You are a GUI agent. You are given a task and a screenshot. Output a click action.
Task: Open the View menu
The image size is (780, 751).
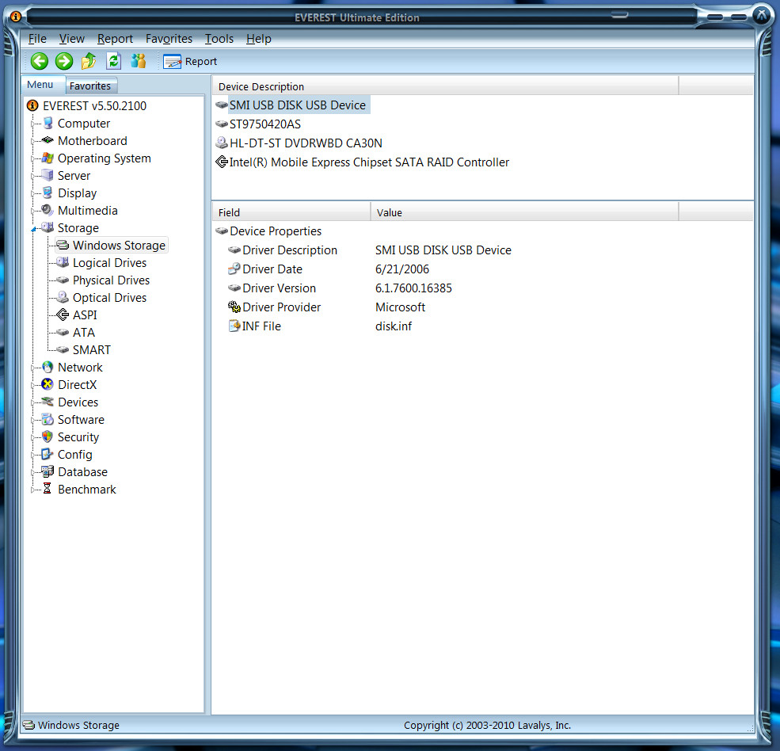click(71, 38)
